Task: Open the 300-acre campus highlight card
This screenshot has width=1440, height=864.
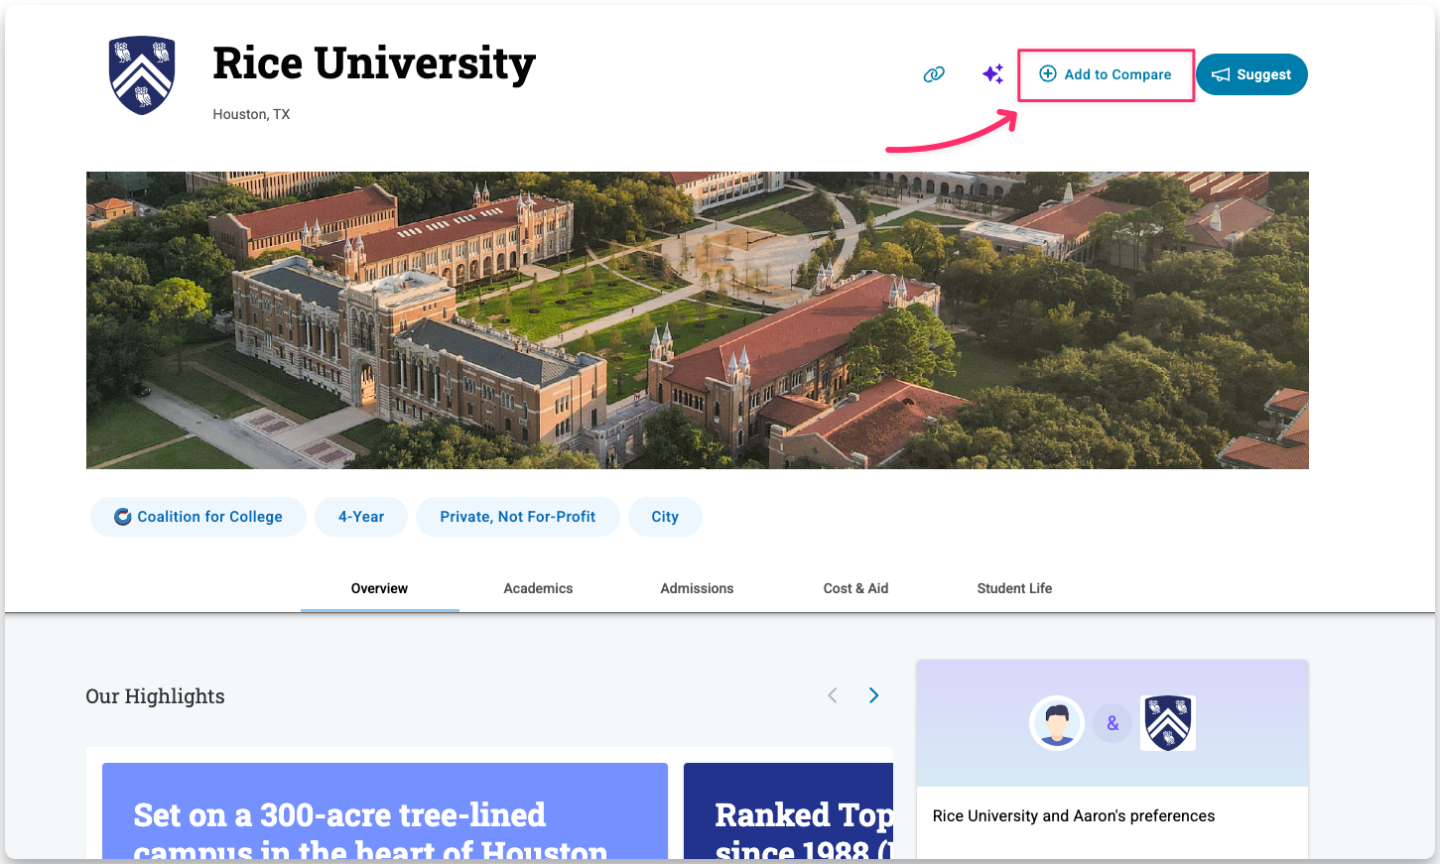Action: [385, 810]
